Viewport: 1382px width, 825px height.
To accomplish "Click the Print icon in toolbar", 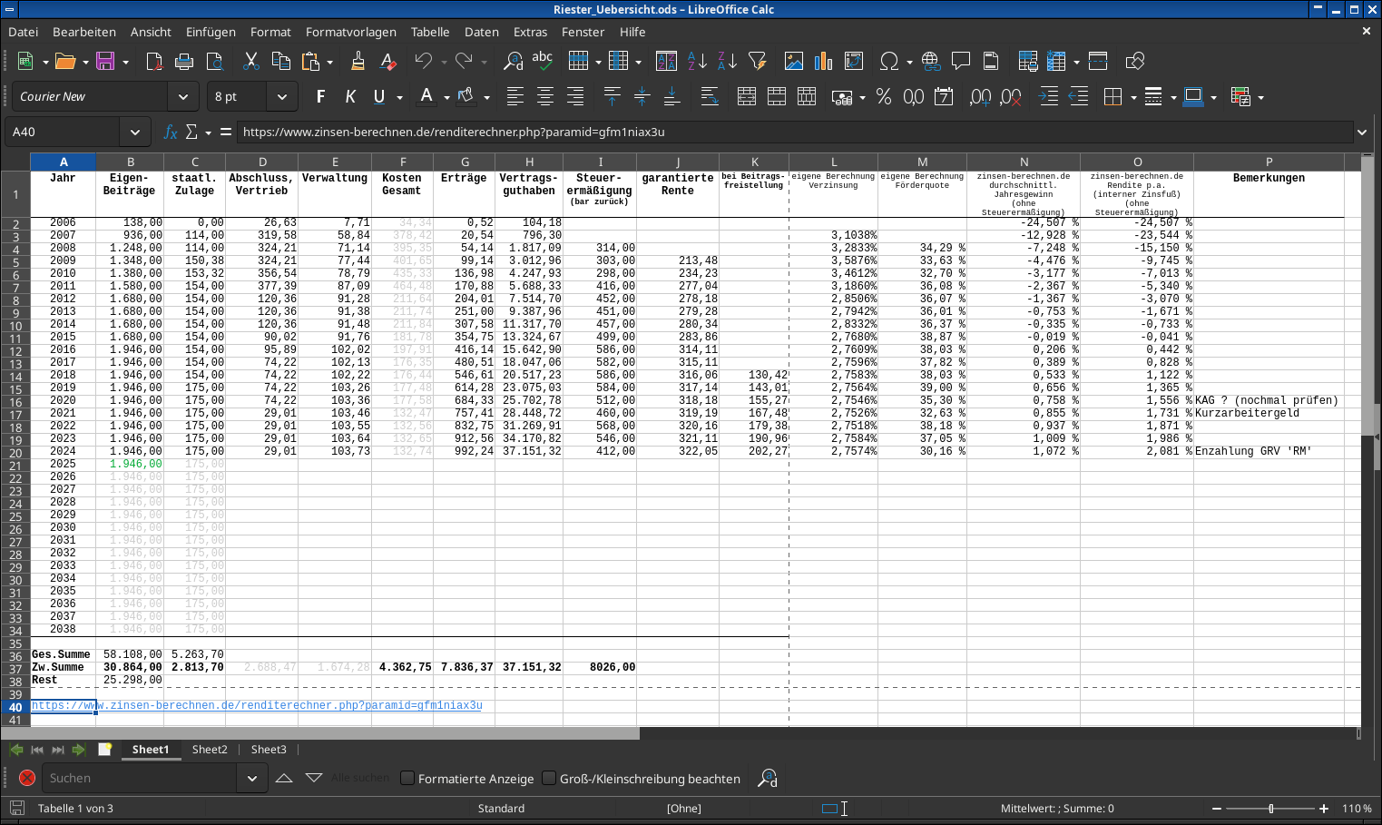I will click(184, 62).
